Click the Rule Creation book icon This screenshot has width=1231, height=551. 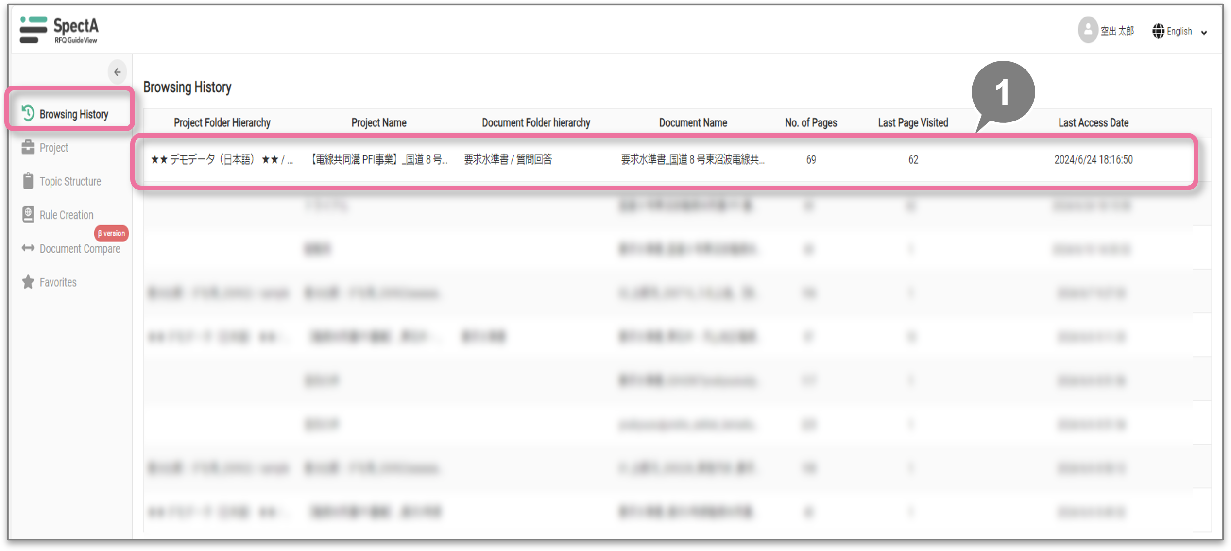coord(28,214)
